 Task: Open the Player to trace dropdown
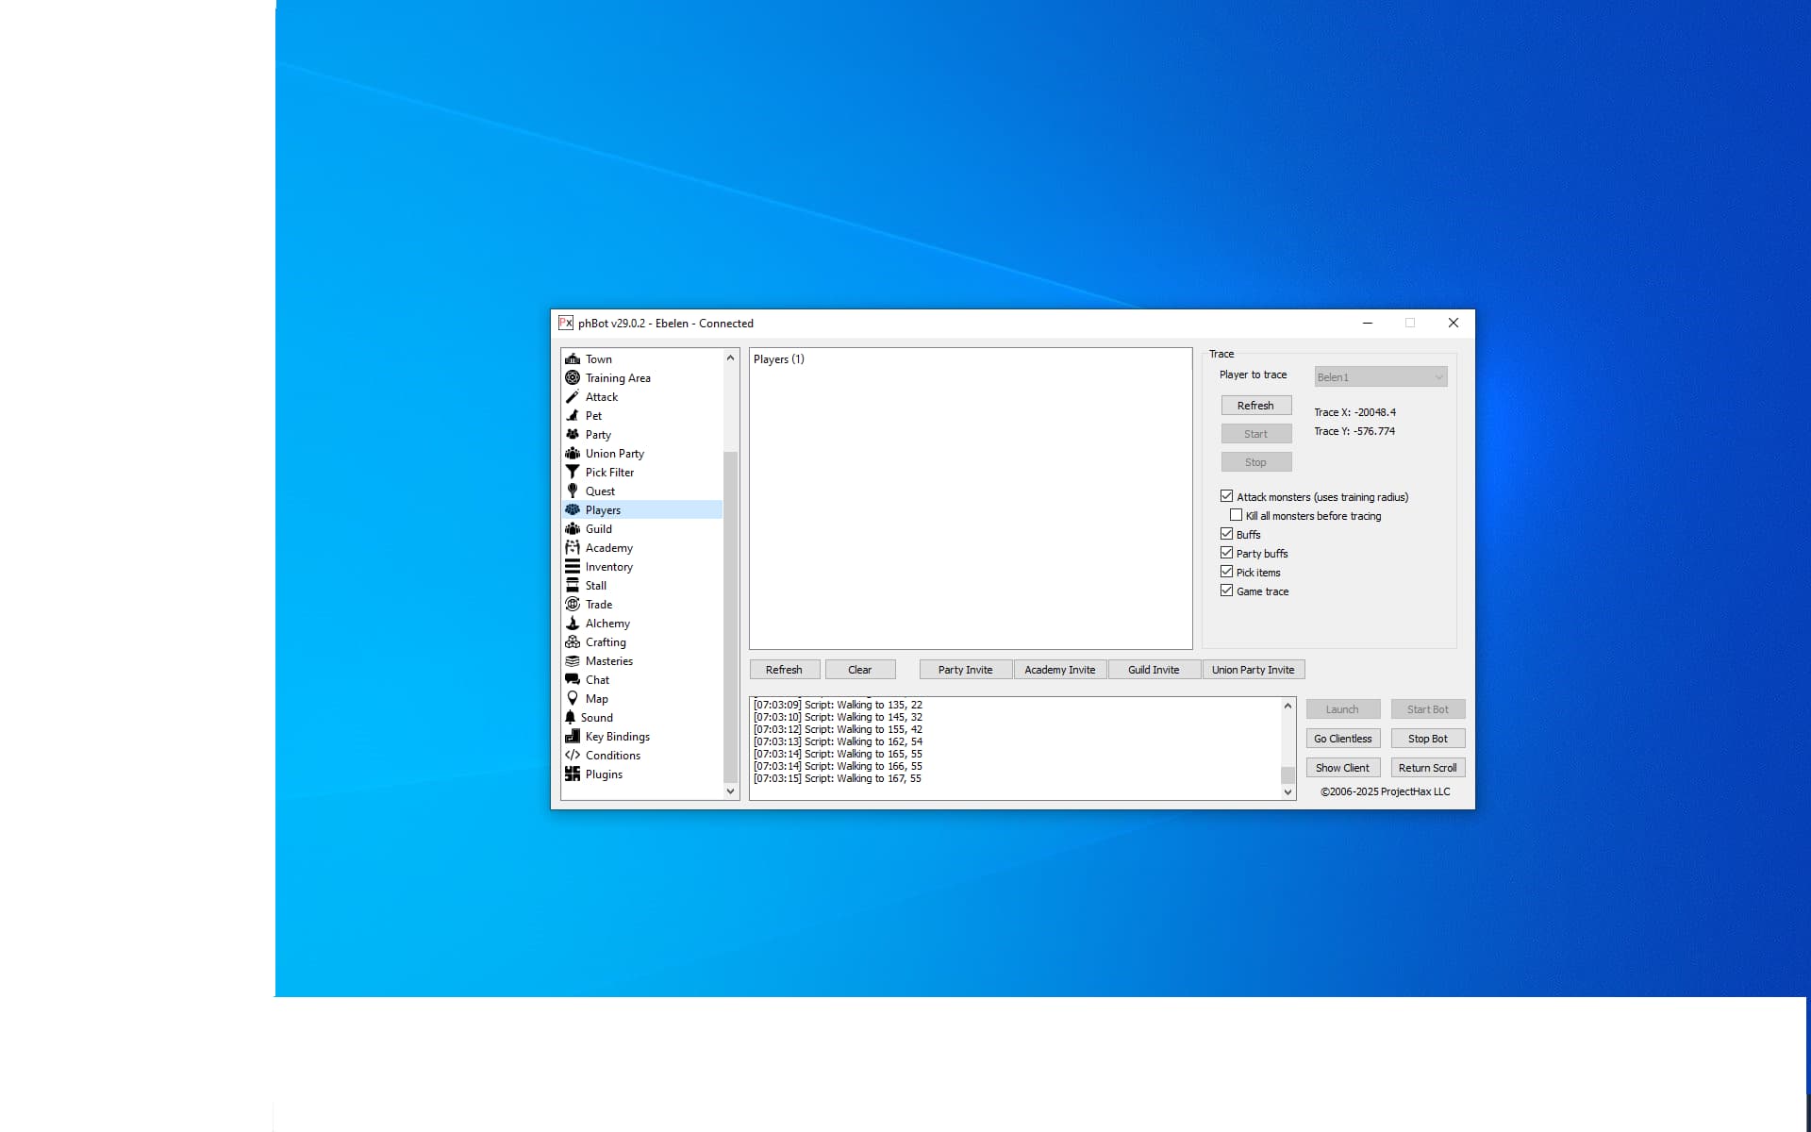[1381, 377]
